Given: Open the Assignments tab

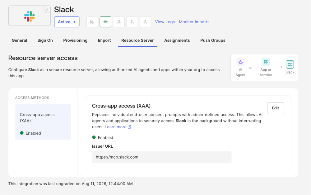Looking at the screenshot, I should [x=177, y=40].
